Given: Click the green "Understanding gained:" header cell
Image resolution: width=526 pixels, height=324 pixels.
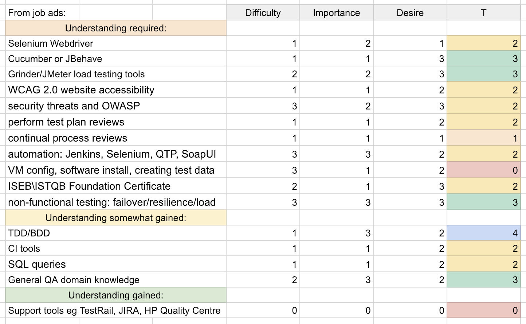Looking at the screenshot, I should point(115,295).
